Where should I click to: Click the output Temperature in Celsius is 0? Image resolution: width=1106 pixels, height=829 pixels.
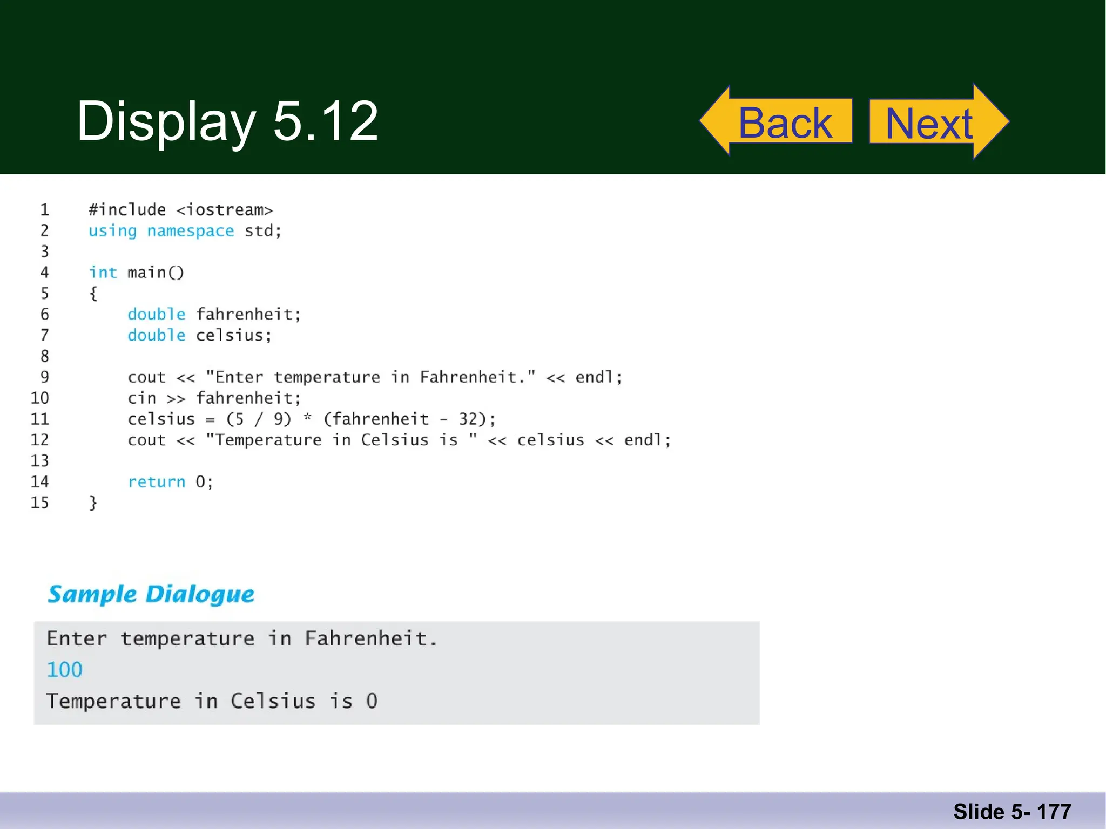(x=212, y=701)
